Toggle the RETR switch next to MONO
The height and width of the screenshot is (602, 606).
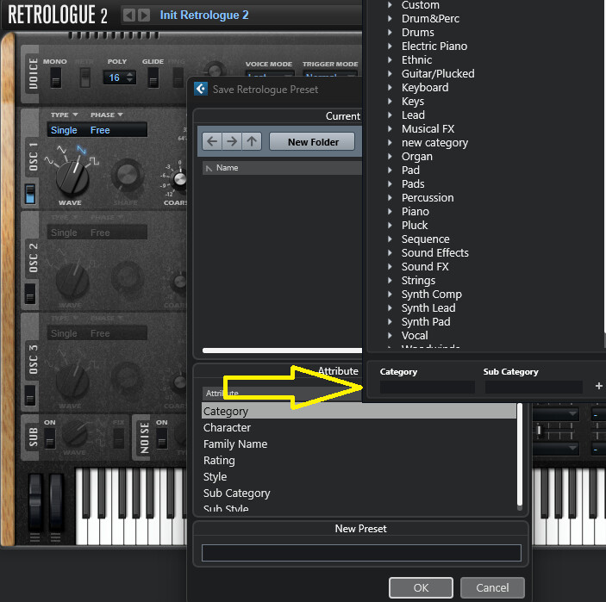click(x=85, y=78)
